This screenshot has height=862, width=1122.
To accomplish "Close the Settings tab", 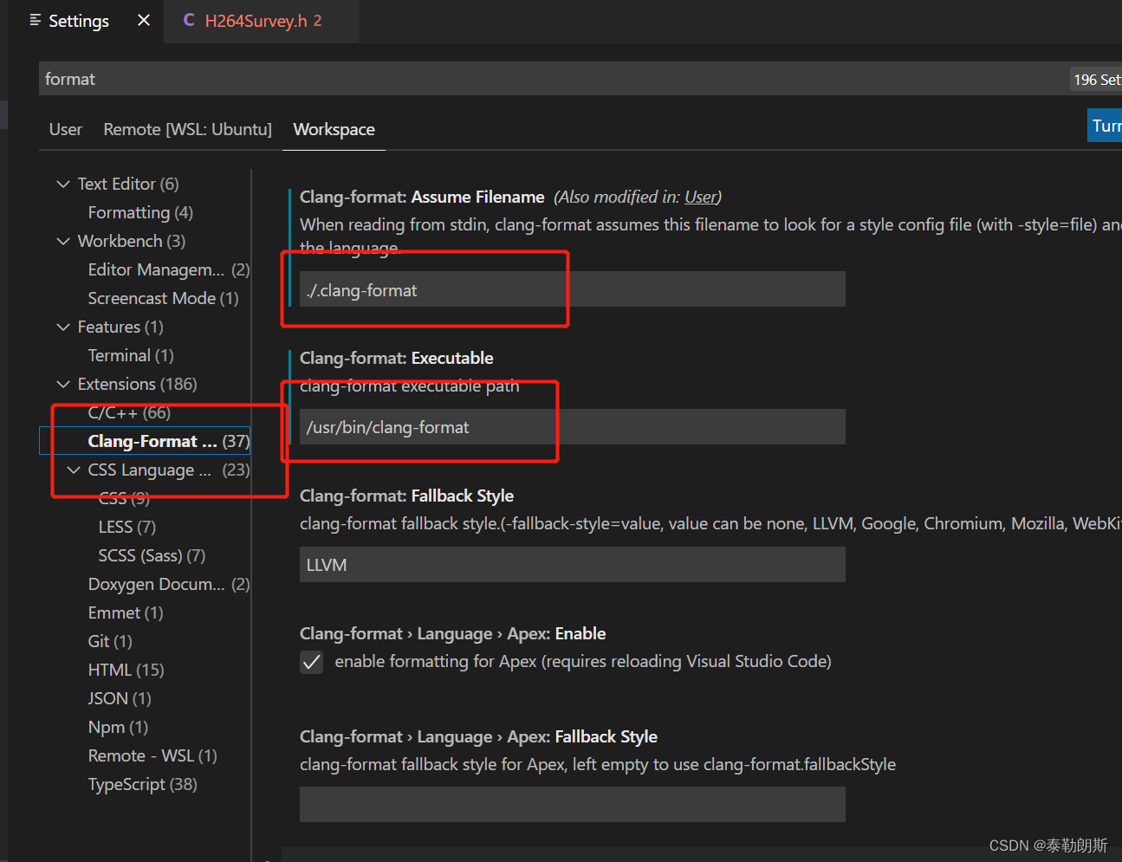I will click(x=143, y=20).
